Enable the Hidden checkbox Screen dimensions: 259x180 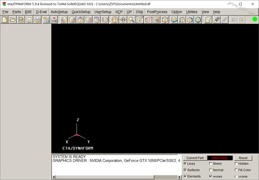coord(236,164)
